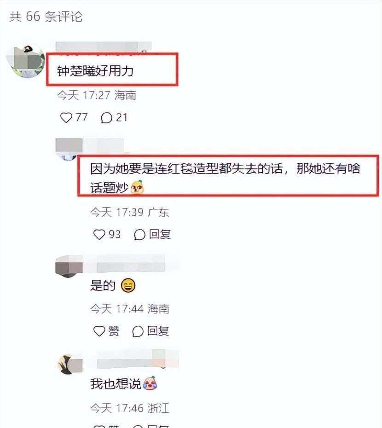Screen dimensions: 382x428
Task: Like the 17:39 广东 reply with 93 likes
Action: pyautogui.click(x=99, y=234)
